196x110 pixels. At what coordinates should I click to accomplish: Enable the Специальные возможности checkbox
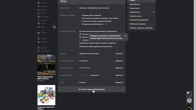click(x=80, y=24)
